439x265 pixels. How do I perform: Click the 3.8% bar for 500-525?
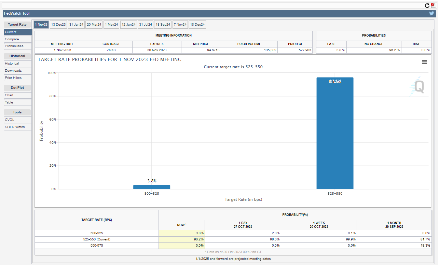pos(152,187)
